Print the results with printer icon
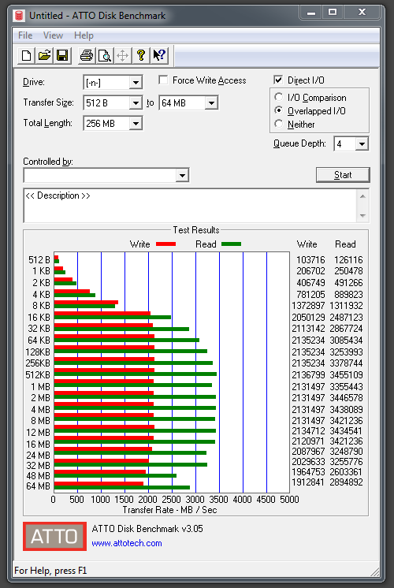394x588 pixels. 87,56
